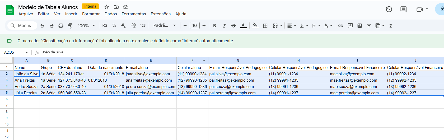Click the insert link icon
The height and width of the screenshot is (140, 444).
tap(341, 26)
